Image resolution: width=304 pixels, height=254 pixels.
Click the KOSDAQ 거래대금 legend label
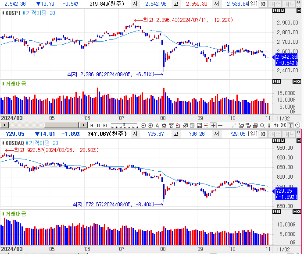click(x=14, y=214)
